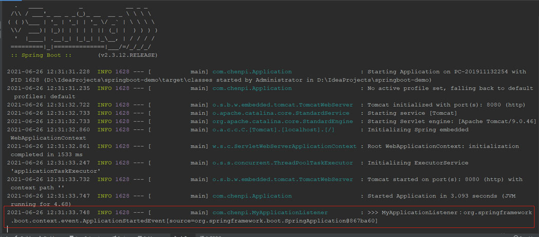Click the o.apache.catalina.core.StandardService logger name
This screenshot has width=539, height=237.
coord(281,113)
